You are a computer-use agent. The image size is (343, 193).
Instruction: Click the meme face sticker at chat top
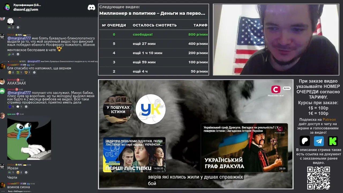pyautogui.click(x=10, y=21)
